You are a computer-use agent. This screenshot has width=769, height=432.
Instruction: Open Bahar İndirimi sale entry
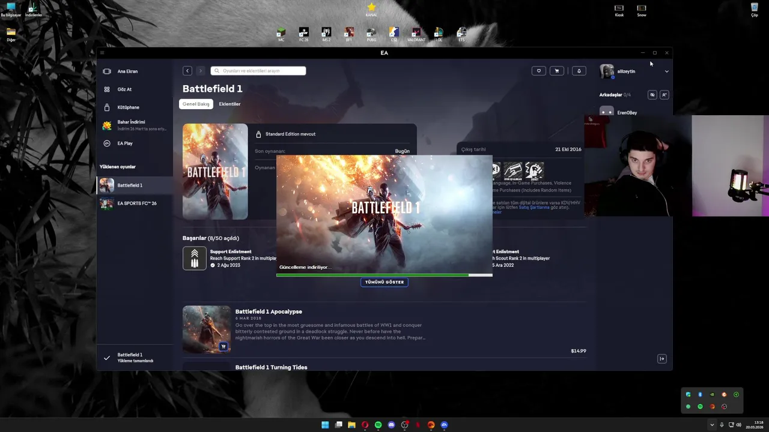pos(135,125)
